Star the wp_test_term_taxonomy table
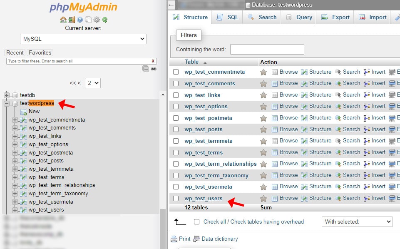Screen dimensions: 400x249 pyautogui.click(x=263, y=176)
